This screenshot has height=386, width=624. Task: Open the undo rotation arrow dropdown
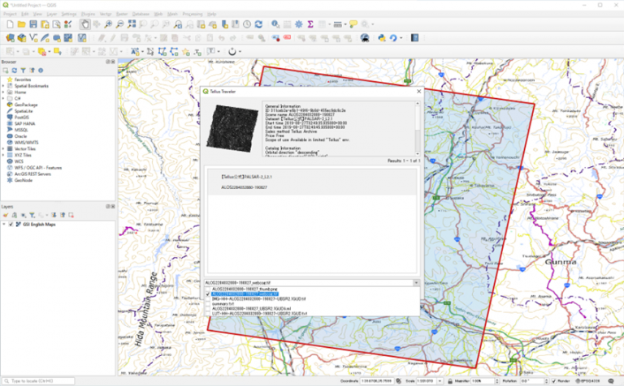401,38
